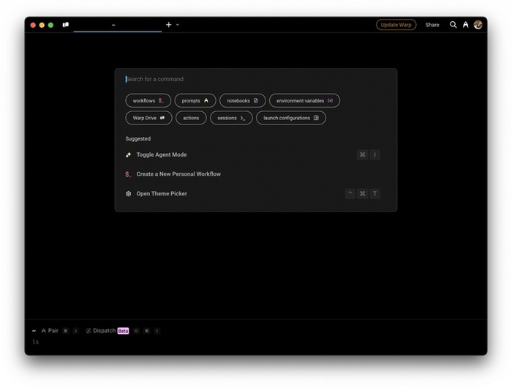This screenshot has height=388, width=512.
Task: Open the user profile avatar
Action: (x=478, y=25)
